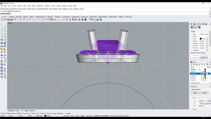Image resolution: width=211 pixels, height=119 pixels.
Task: Click the Zoom Extents icon
Action: pos(42,20)
